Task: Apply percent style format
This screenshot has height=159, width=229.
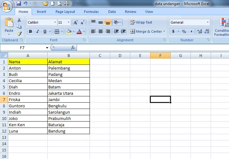Action: (x=184, y=31)
